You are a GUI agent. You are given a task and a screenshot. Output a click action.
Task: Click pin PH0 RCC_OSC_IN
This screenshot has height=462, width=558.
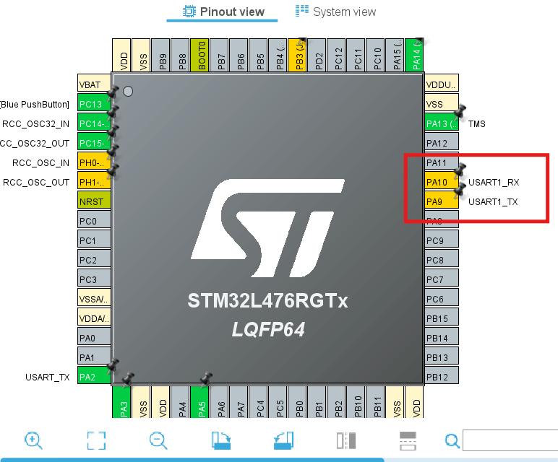(x=94, y=162)
